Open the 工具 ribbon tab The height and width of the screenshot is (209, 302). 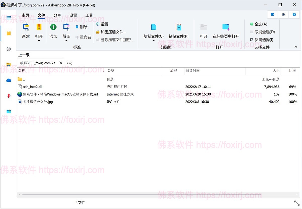(89, 15)
